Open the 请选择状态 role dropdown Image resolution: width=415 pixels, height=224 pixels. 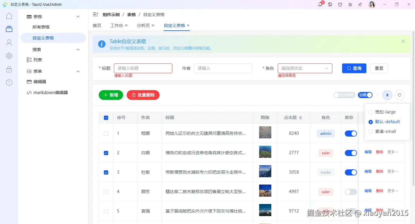[x=305, y=68]
